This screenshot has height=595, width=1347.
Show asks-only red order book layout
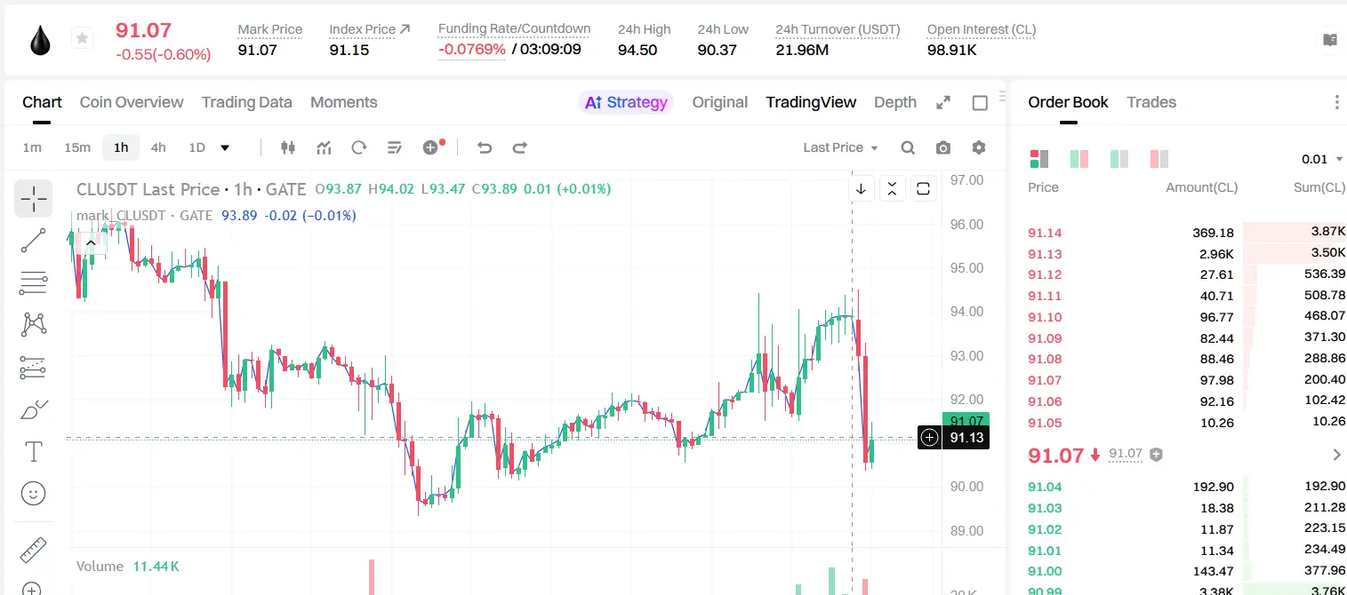pos(1159,159)
